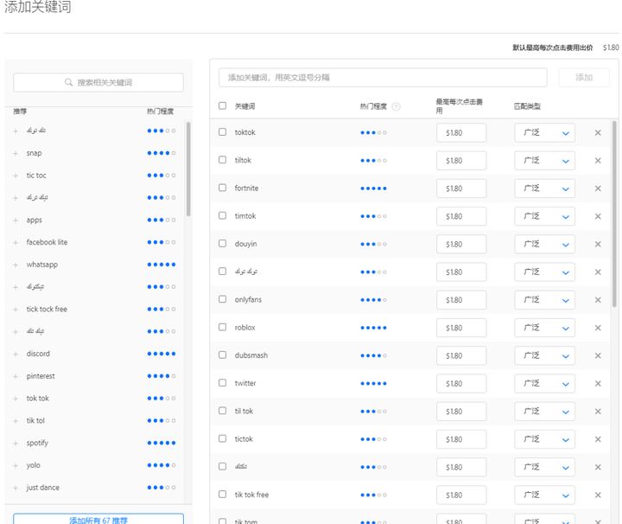The image size is (622, 524).
Task: Remove the tik tok free keyword row
Action: 598,495
